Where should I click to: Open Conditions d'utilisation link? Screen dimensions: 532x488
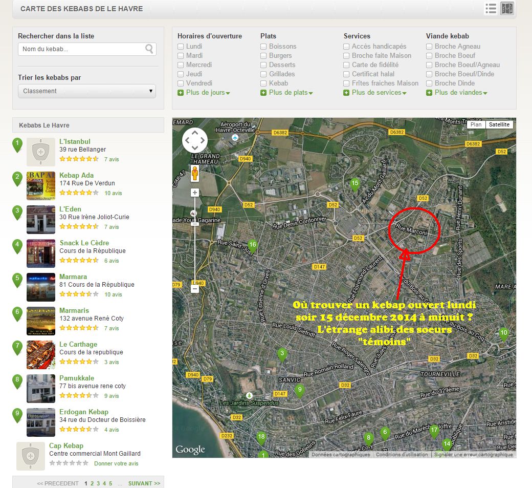402,454
